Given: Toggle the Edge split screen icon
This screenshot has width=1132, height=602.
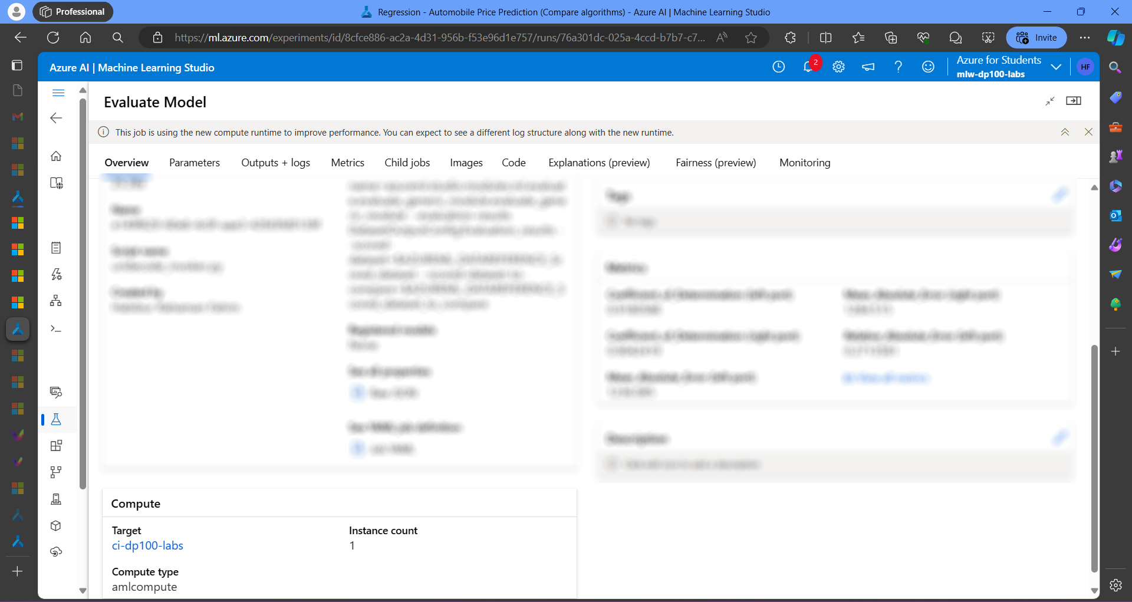Looking at the screenshot, I should 825,38.
